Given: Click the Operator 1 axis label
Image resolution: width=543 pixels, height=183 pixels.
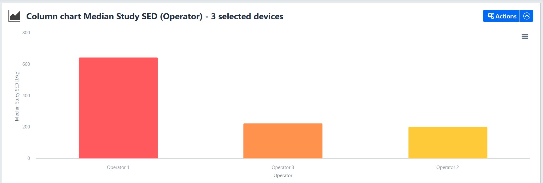Looking at the screenshot, I should [118, 167].
